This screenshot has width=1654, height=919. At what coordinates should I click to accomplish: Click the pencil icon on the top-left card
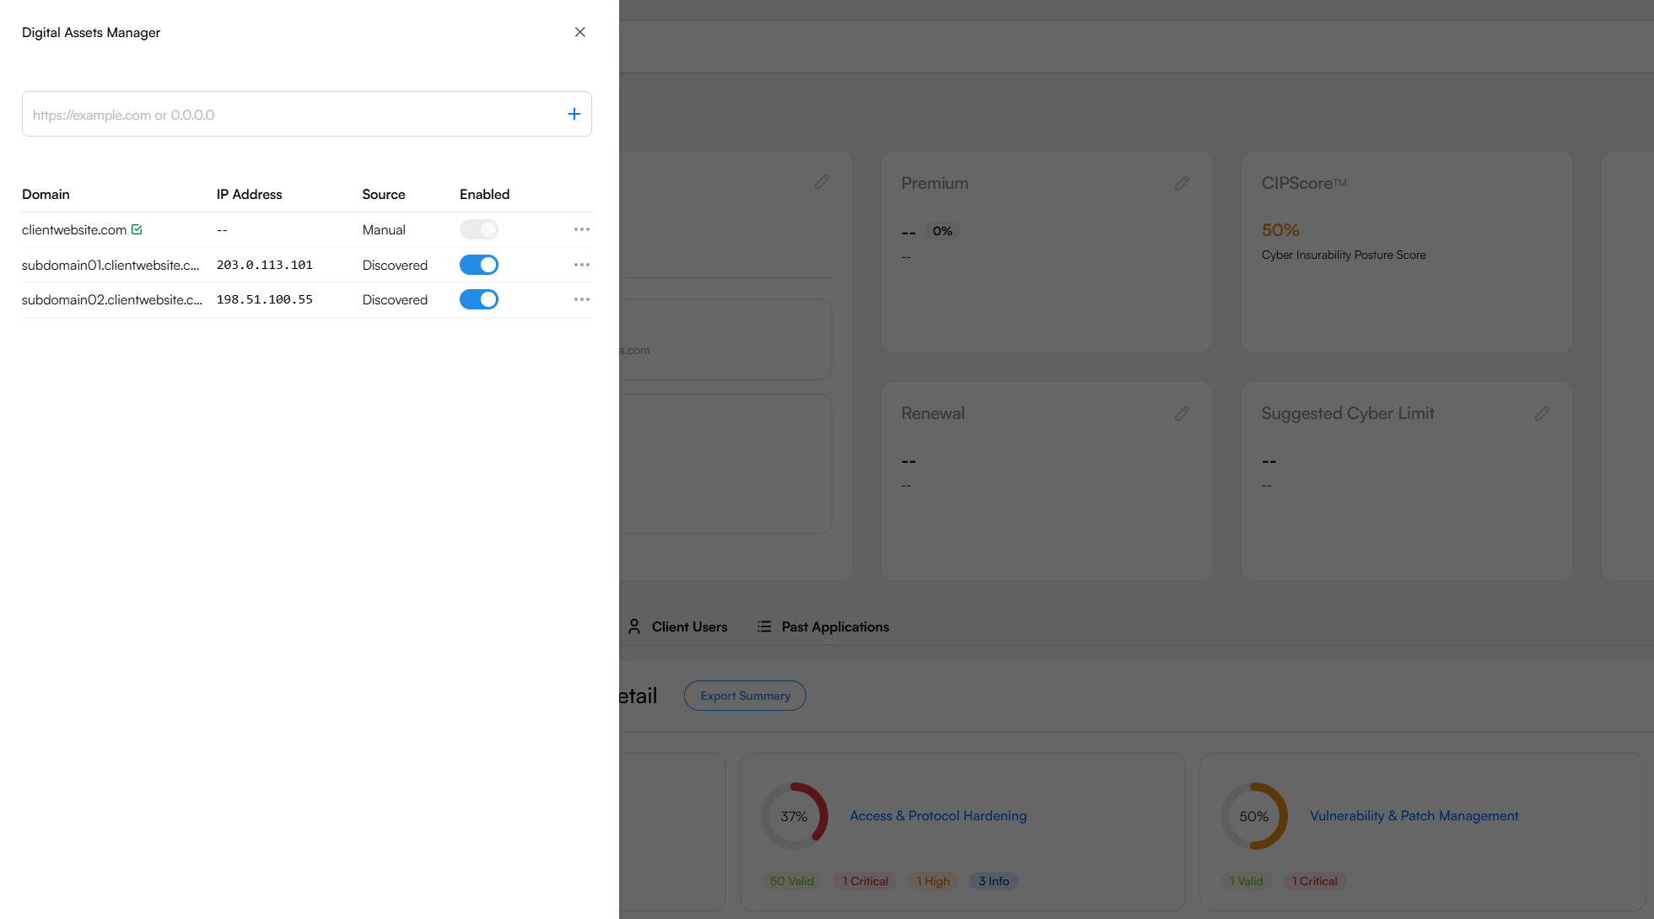click(x=822, y=181)
